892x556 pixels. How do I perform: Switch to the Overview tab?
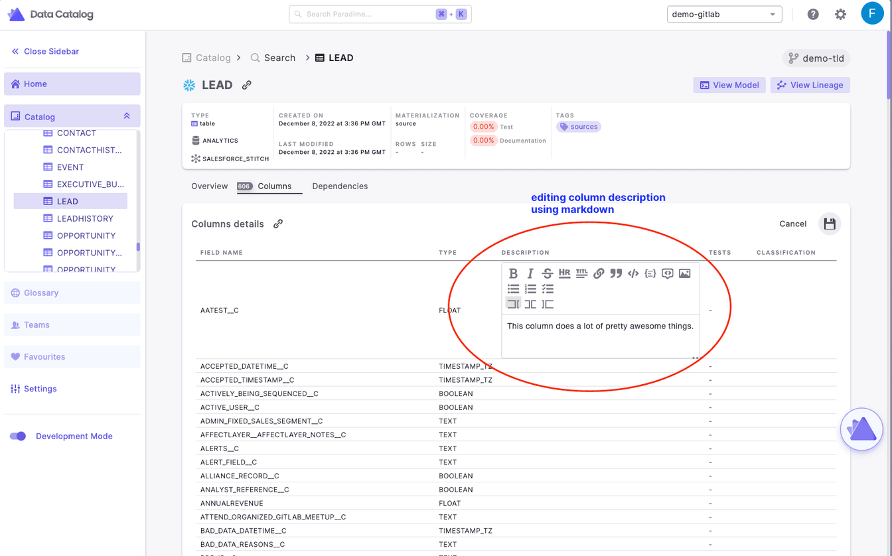pos(210,186)
